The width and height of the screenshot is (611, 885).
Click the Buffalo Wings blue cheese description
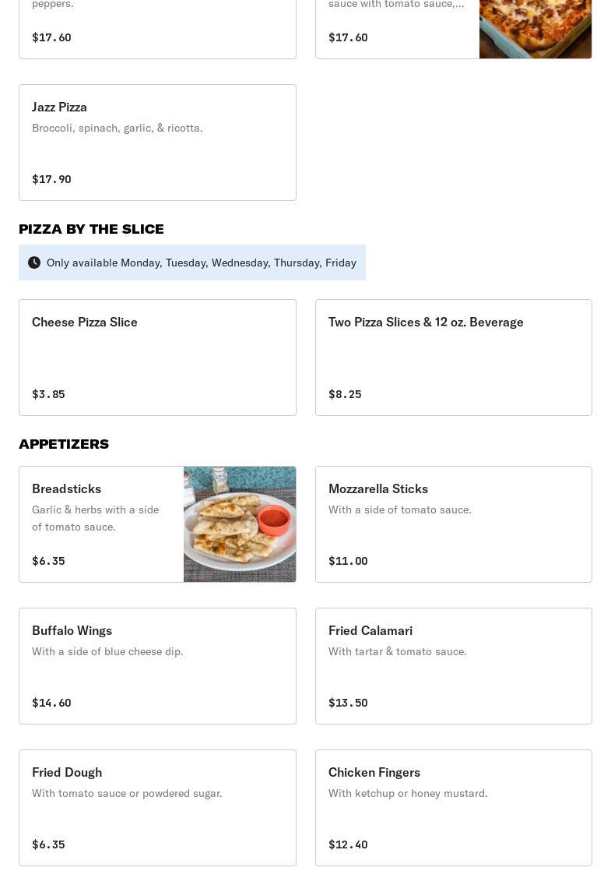[x=107, y=651]
